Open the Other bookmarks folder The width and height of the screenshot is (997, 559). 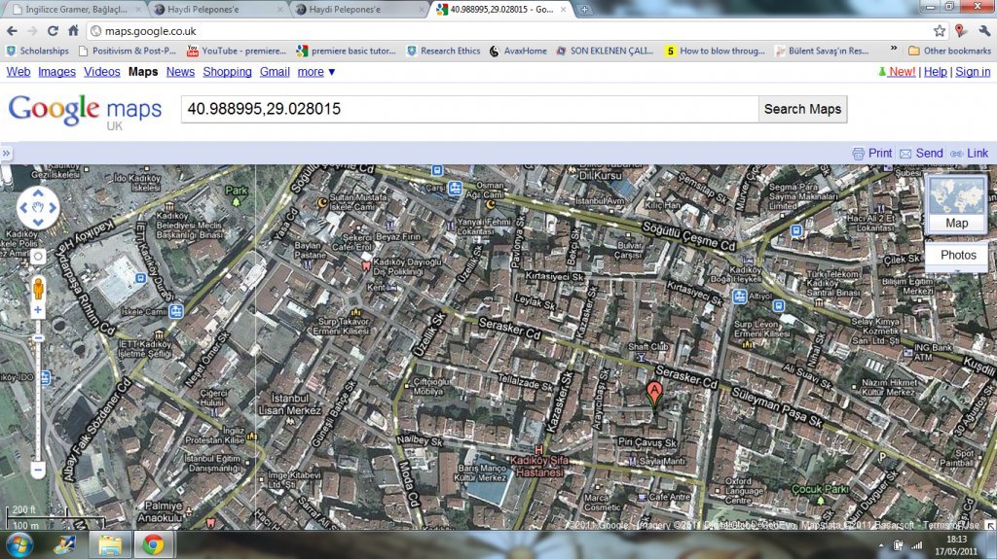point(949,51)
